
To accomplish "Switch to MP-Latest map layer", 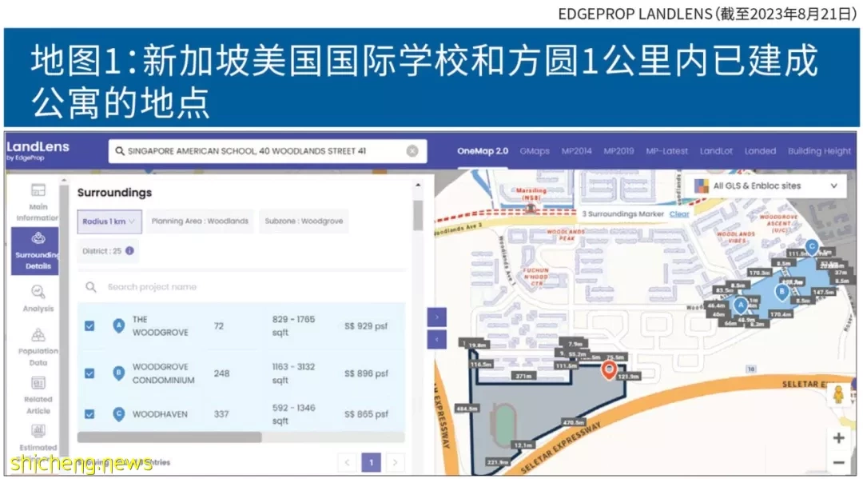I will click(x=666, y=151).
